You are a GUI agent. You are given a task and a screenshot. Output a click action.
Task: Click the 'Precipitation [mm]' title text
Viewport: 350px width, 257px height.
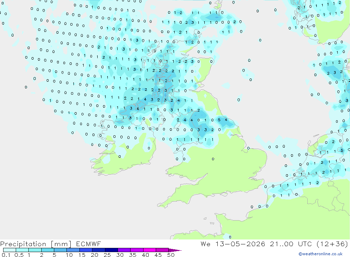pyautogui.click(x=36, y=244)
